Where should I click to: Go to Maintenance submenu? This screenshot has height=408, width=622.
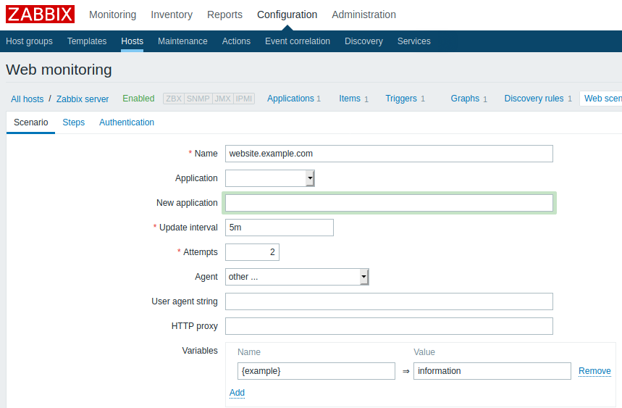coord(182,41)
